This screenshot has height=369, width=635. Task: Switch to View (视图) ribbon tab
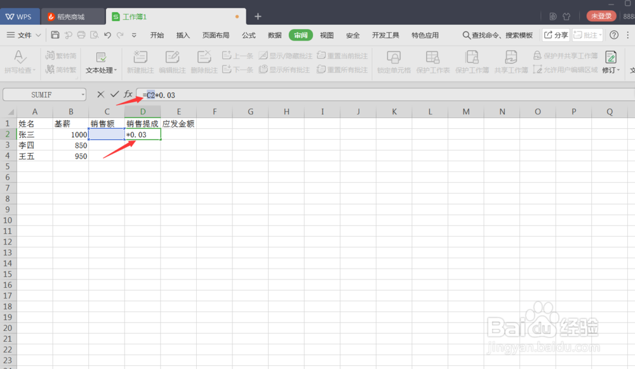(x=327, y=35)
